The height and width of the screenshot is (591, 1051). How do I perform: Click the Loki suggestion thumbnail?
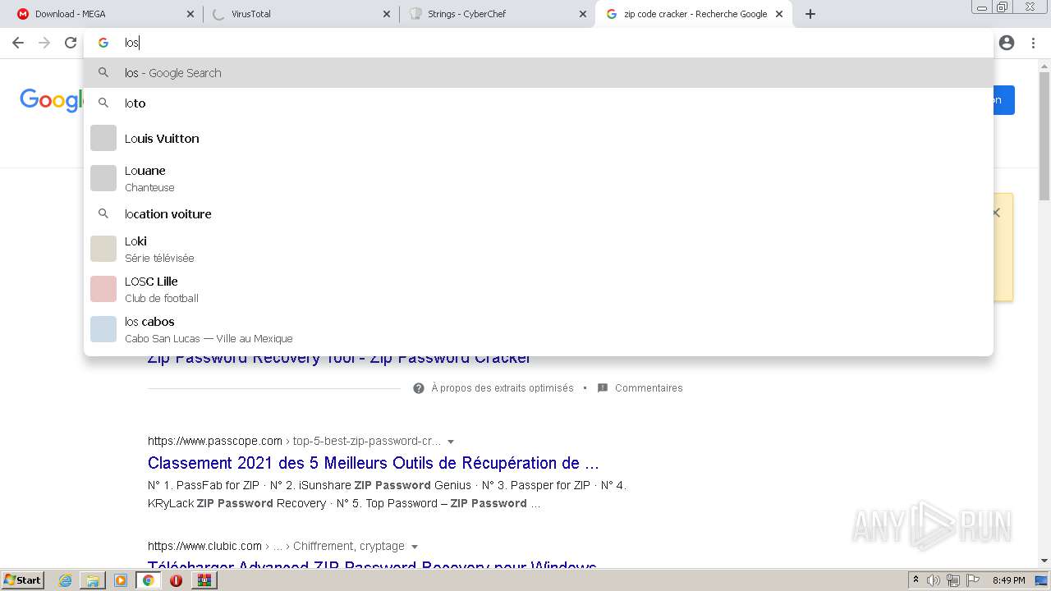103,249
